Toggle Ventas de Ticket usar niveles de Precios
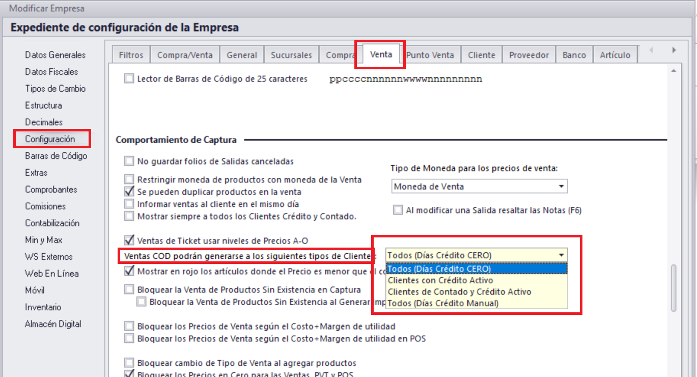Viewport: 697px width, 377px height. [x=129, y=240]
